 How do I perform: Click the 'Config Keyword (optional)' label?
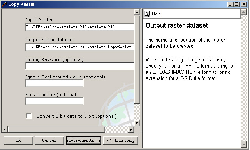55,59
